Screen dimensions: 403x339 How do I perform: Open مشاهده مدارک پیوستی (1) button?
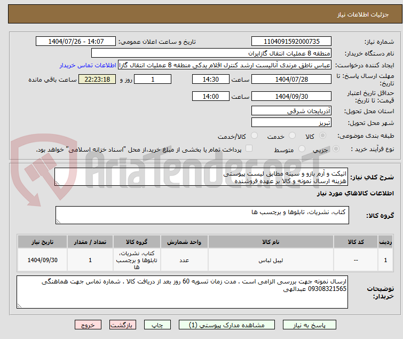coord(226,325)
